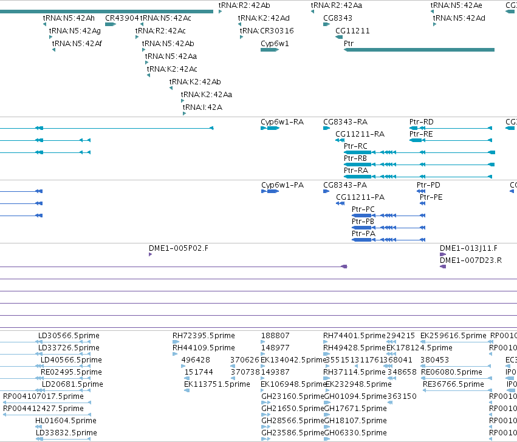Click the CG8343-RA transcript label

pos(345,122)
